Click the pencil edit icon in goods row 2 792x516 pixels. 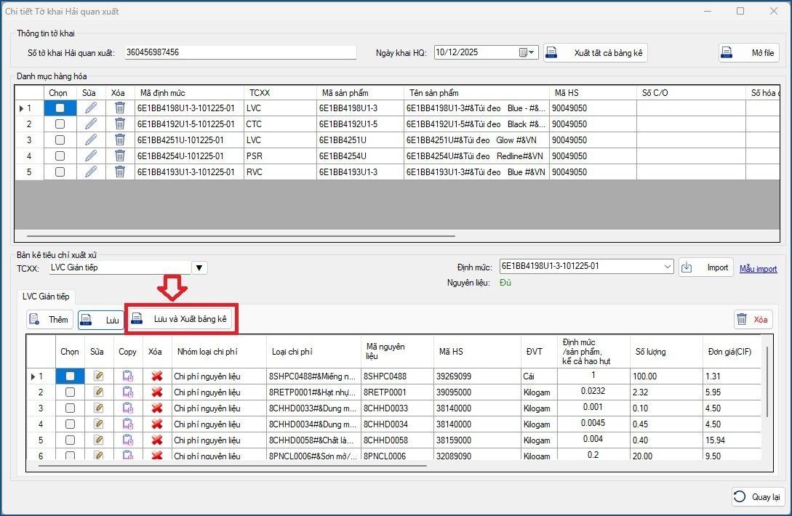(x=90, y=124)
